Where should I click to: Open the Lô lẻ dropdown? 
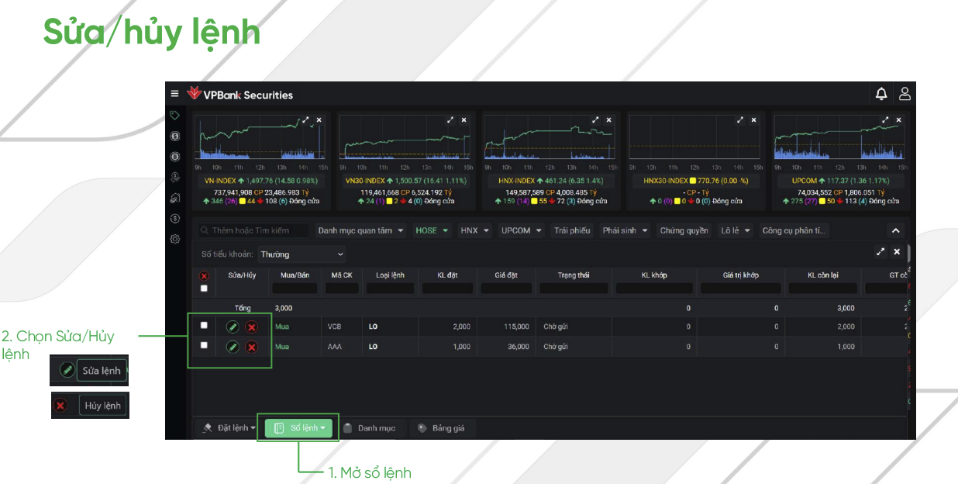point(736,230)
